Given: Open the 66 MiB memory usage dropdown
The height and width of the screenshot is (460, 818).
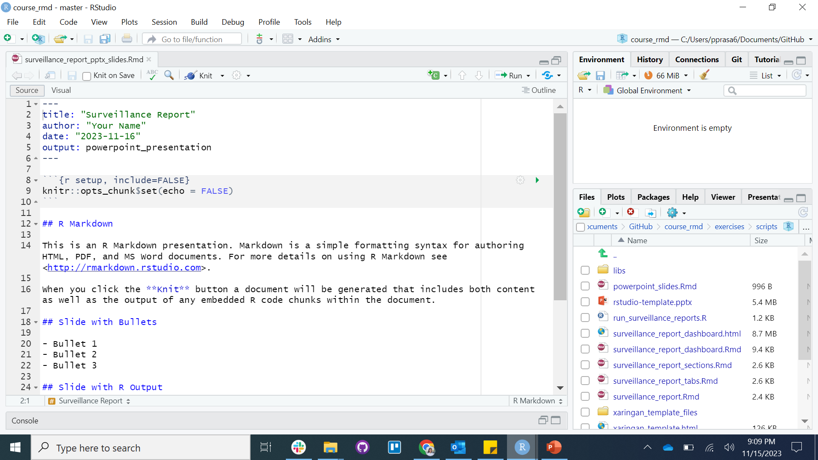Looking at the screenshot, I should coord(666,75).
